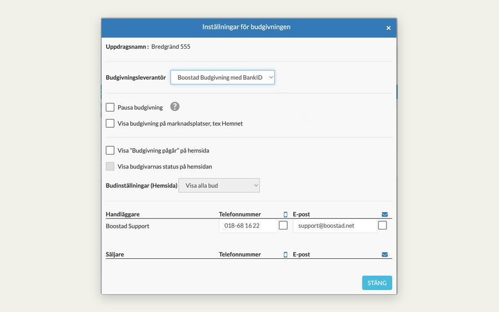This screenshot has height=312, width=499.
Task: Click phone number field 018-68 16 22
Action: pyautogui.click(x=248, y=226)
